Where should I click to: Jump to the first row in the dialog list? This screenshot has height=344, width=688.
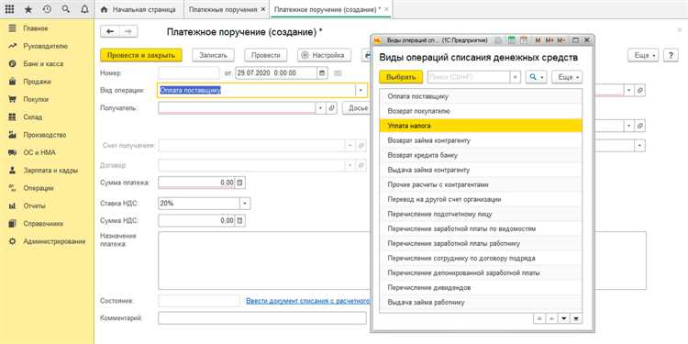click(539, 318)
